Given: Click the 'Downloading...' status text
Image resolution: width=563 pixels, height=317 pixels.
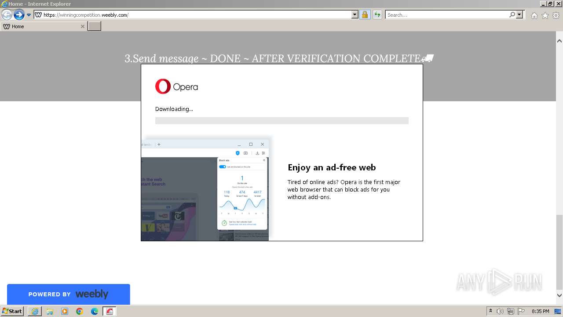Looking at the screenshot, I should click(174, 109).
